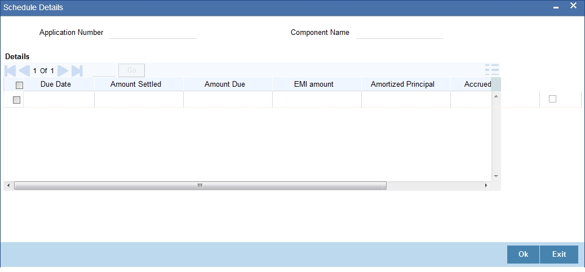The width and height of the screenshot is (585, 272).
Task: Click the horizontal scrollbar thumb
Action: coord(200,185)
